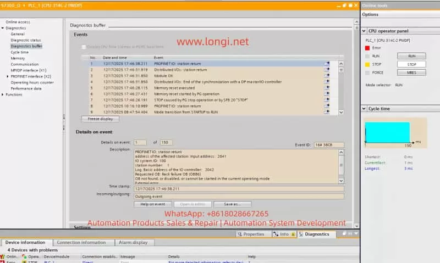Select event row 'Module OK'
The width and height of the screenshot is (440, 263).
(x=210, y=76)
